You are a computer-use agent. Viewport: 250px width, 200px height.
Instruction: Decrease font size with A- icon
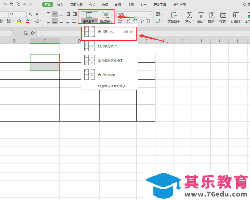37,14
